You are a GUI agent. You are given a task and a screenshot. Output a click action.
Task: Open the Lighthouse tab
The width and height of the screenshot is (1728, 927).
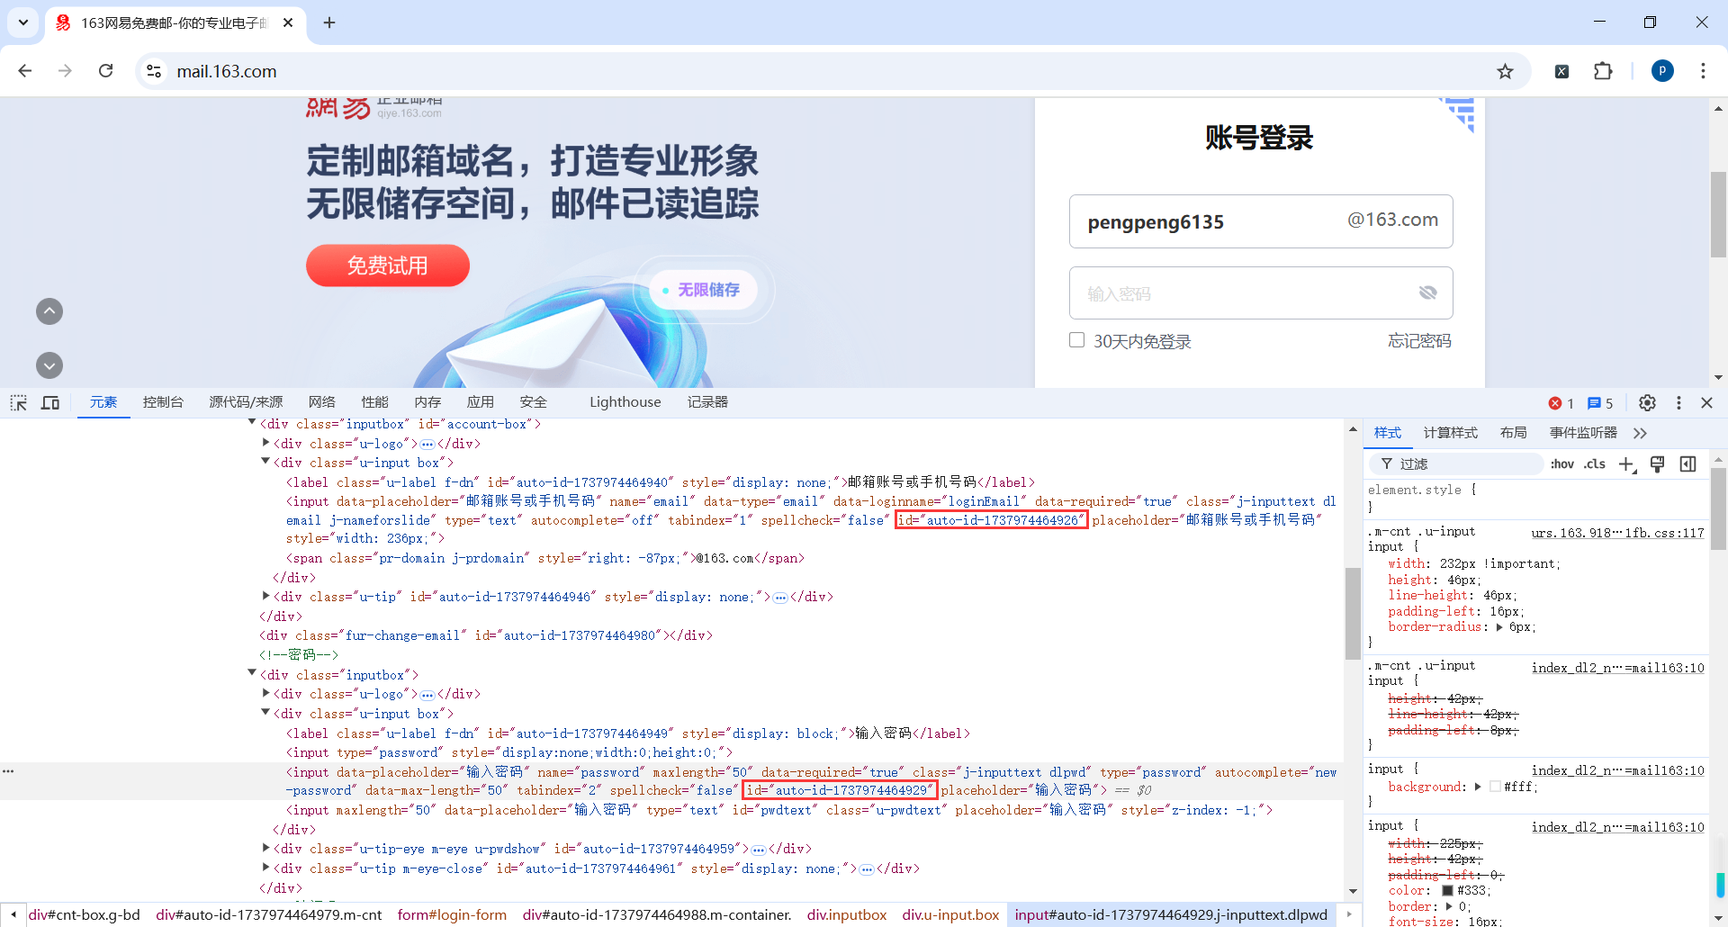pos(625,402)
